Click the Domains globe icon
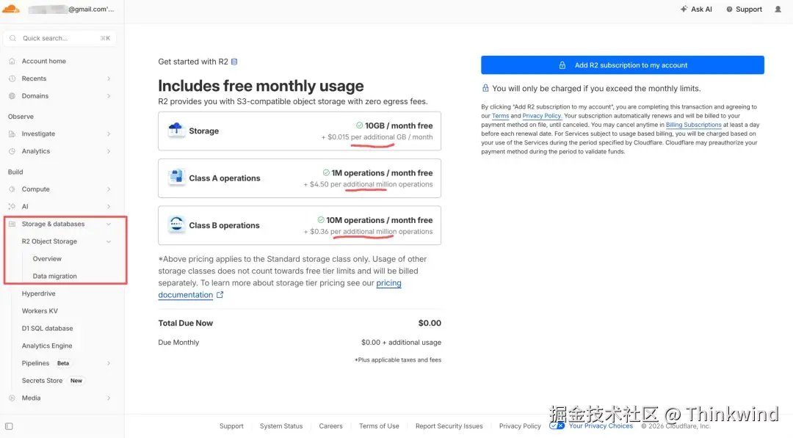Screen dimensions: 793x438 click(12, 96)
